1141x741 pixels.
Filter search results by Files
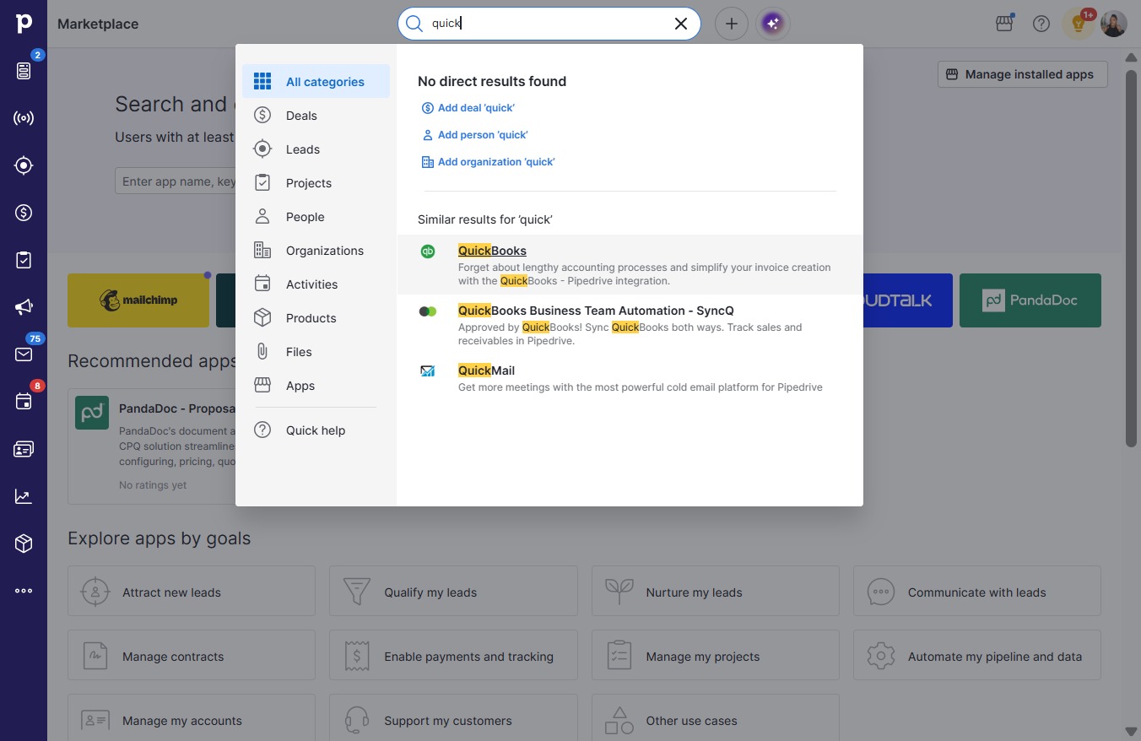316,352
